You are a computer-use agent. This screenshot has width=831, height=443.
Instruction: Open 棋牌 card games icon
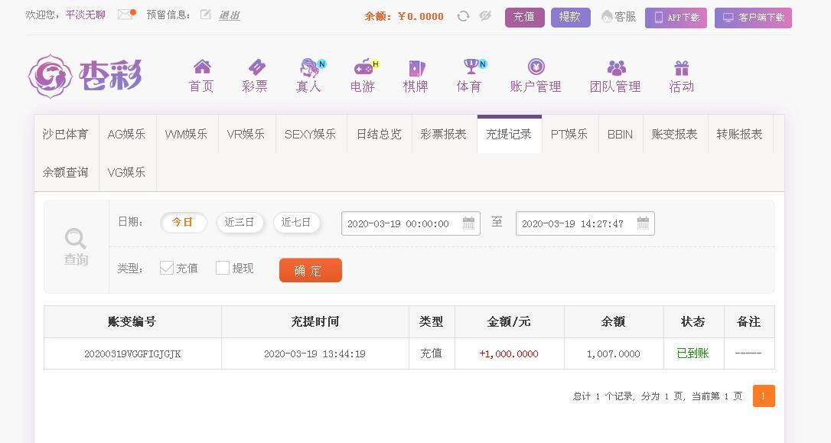416,68
